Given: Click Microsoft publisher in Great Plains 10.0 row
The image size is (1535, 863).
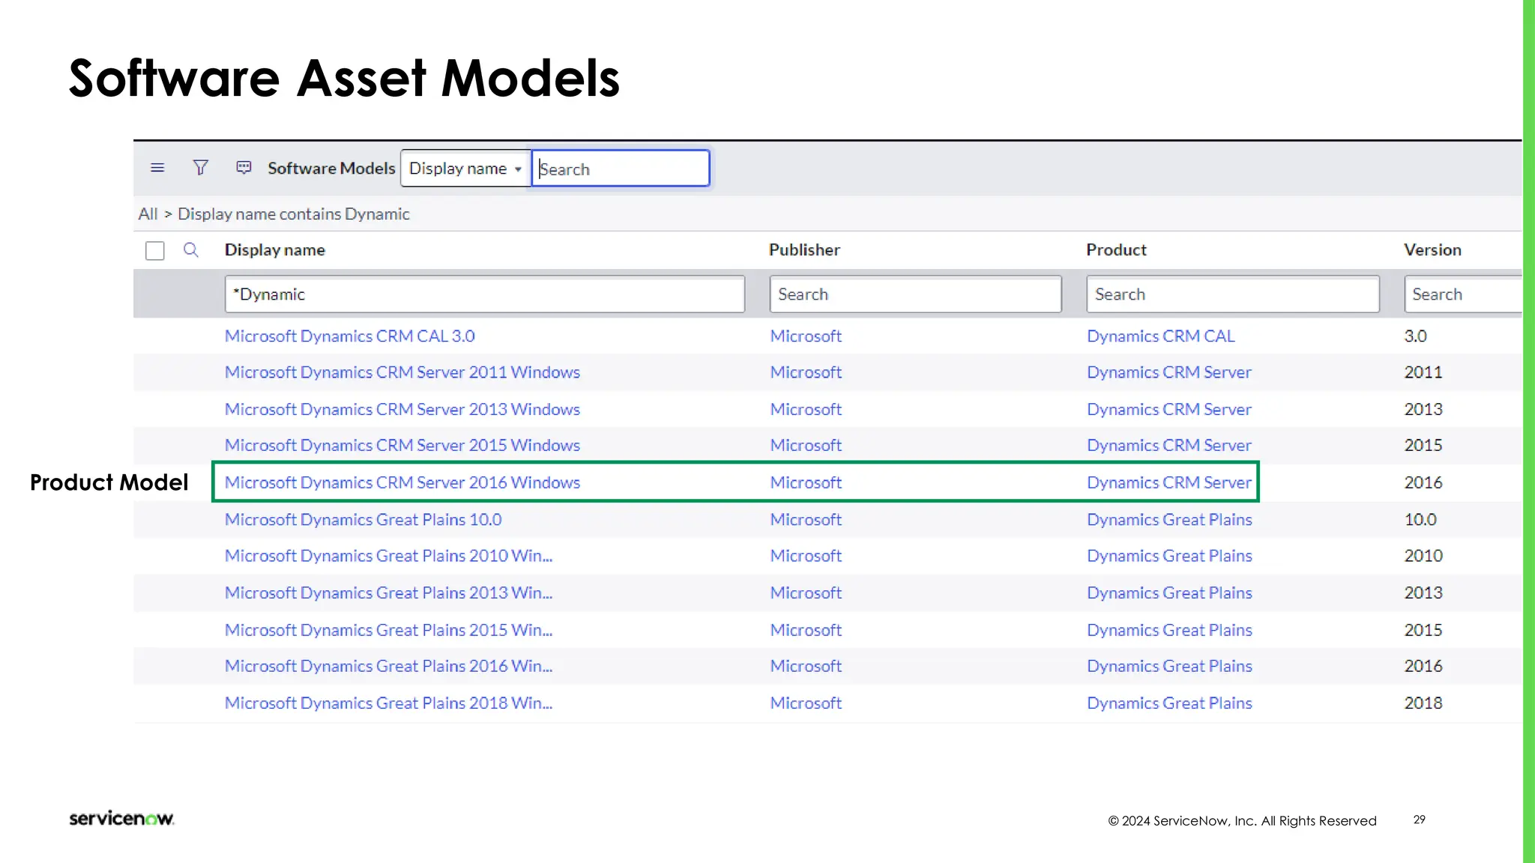Looking at the screenshot, I should (x=806, y=520).
